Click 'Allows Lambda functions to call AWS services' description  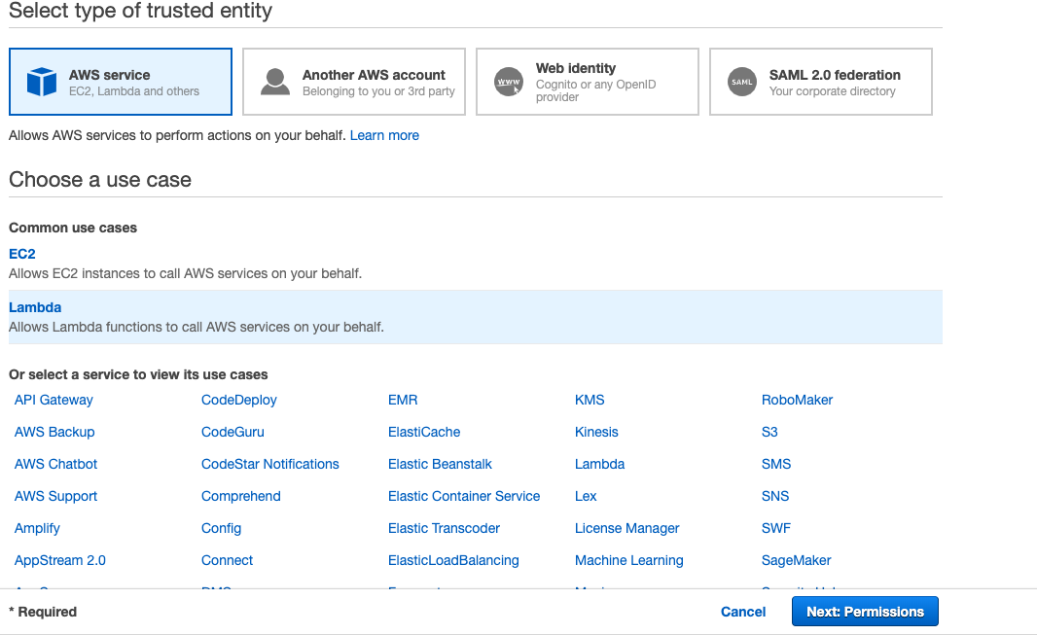coord(197,327)
